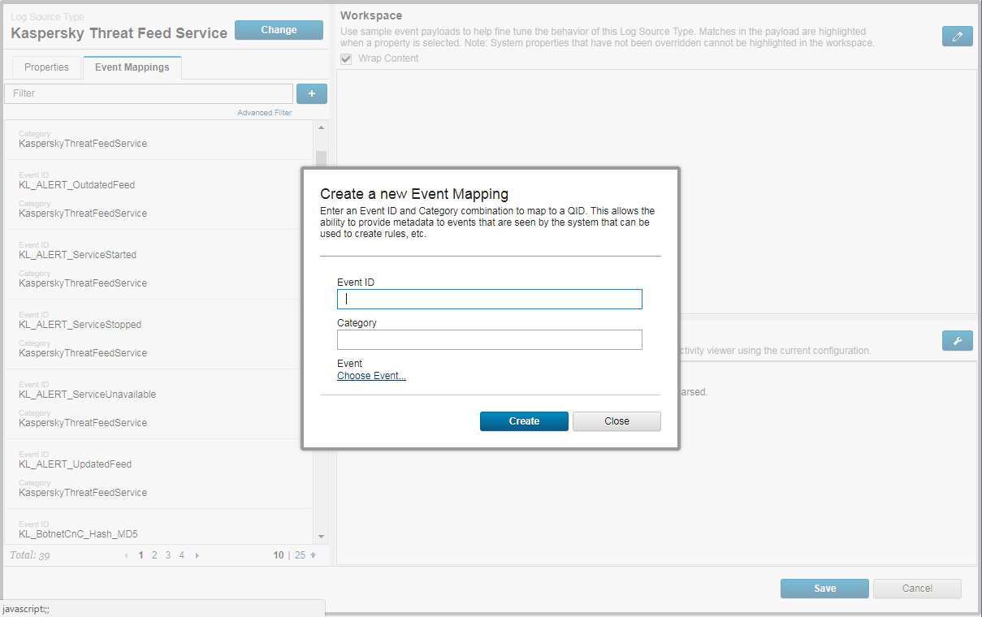
Task: Click the Create button in dialog
Action: [x=524, y=421]
